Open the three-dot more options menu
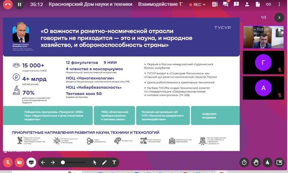The height and width of the screenshot is (173, 288). [279, 4]
